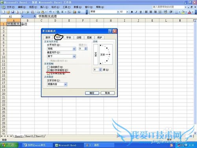Open the Undo history dropdown arrow
Screen dimensions: 197x148
pos(54,12)
